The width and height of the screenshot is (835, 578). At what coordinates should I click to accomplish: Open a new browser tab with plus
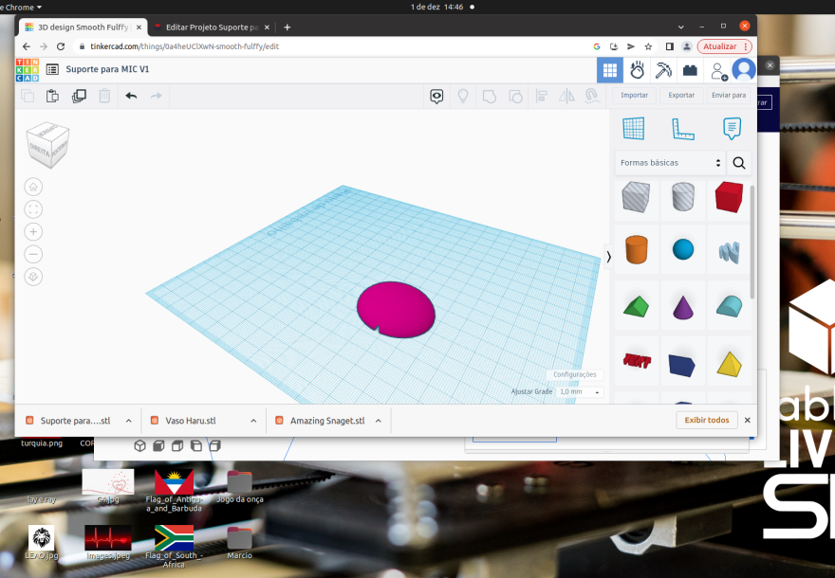tap(287, 27)
